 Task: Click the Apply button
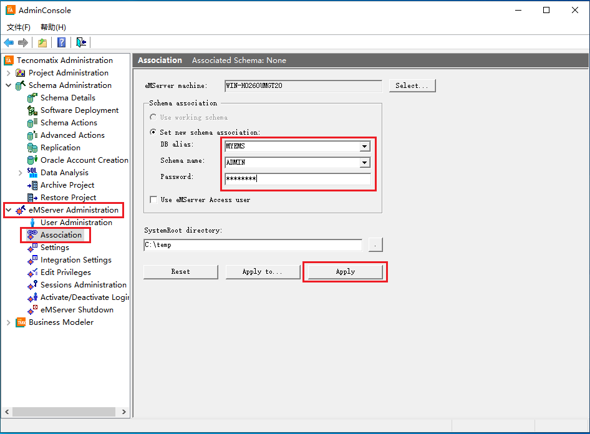(345, 272)
